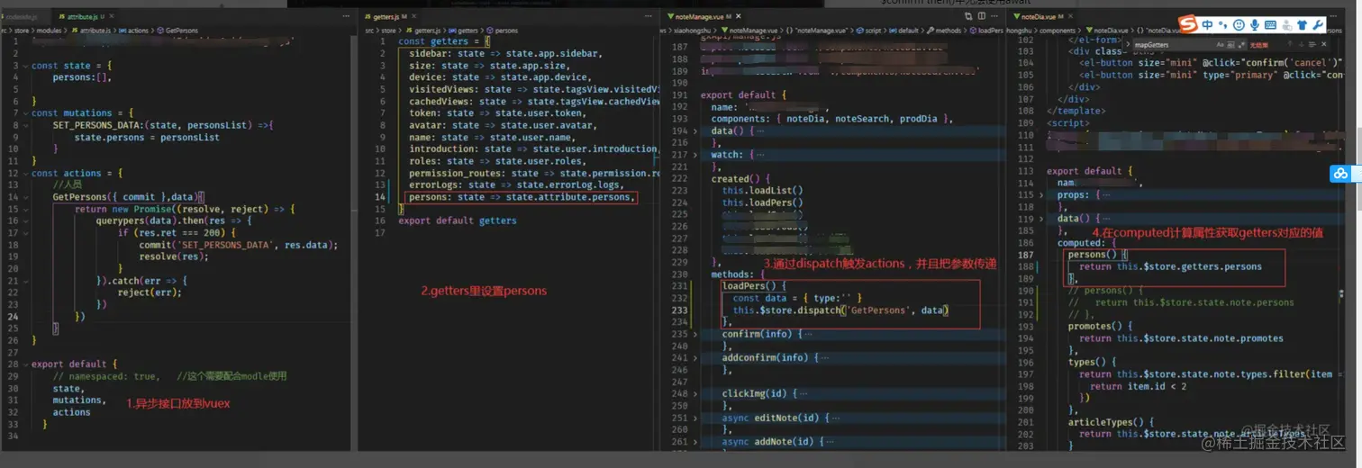
Task: Click 'export default getters' line
Action: click(x=458, y=220)
